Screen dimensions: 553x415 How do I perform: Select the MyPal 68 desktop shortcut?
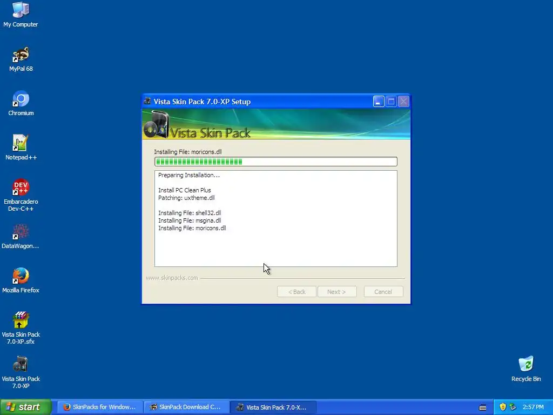click(21, 58)
